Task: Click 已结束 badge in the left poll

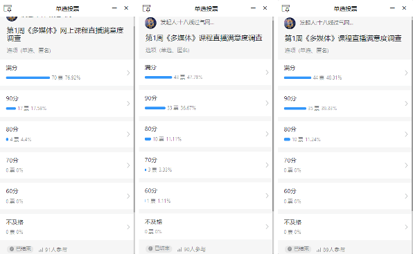Action: click(20, 249)
